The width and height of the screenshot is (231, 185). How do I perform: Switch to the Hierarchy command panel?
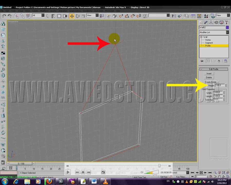pyautogui.click(x=211, y=22)
